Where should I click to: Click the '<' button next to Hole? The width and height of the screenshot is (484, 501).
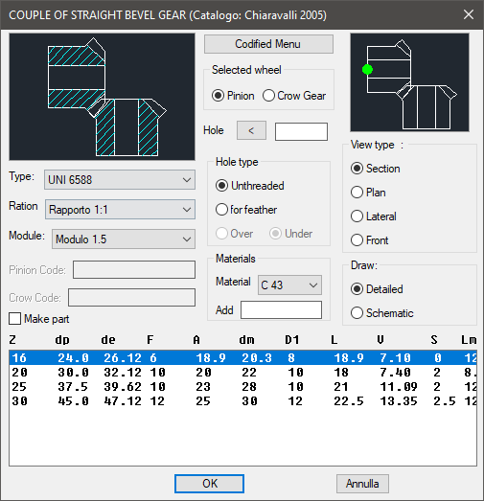[251, 130]
